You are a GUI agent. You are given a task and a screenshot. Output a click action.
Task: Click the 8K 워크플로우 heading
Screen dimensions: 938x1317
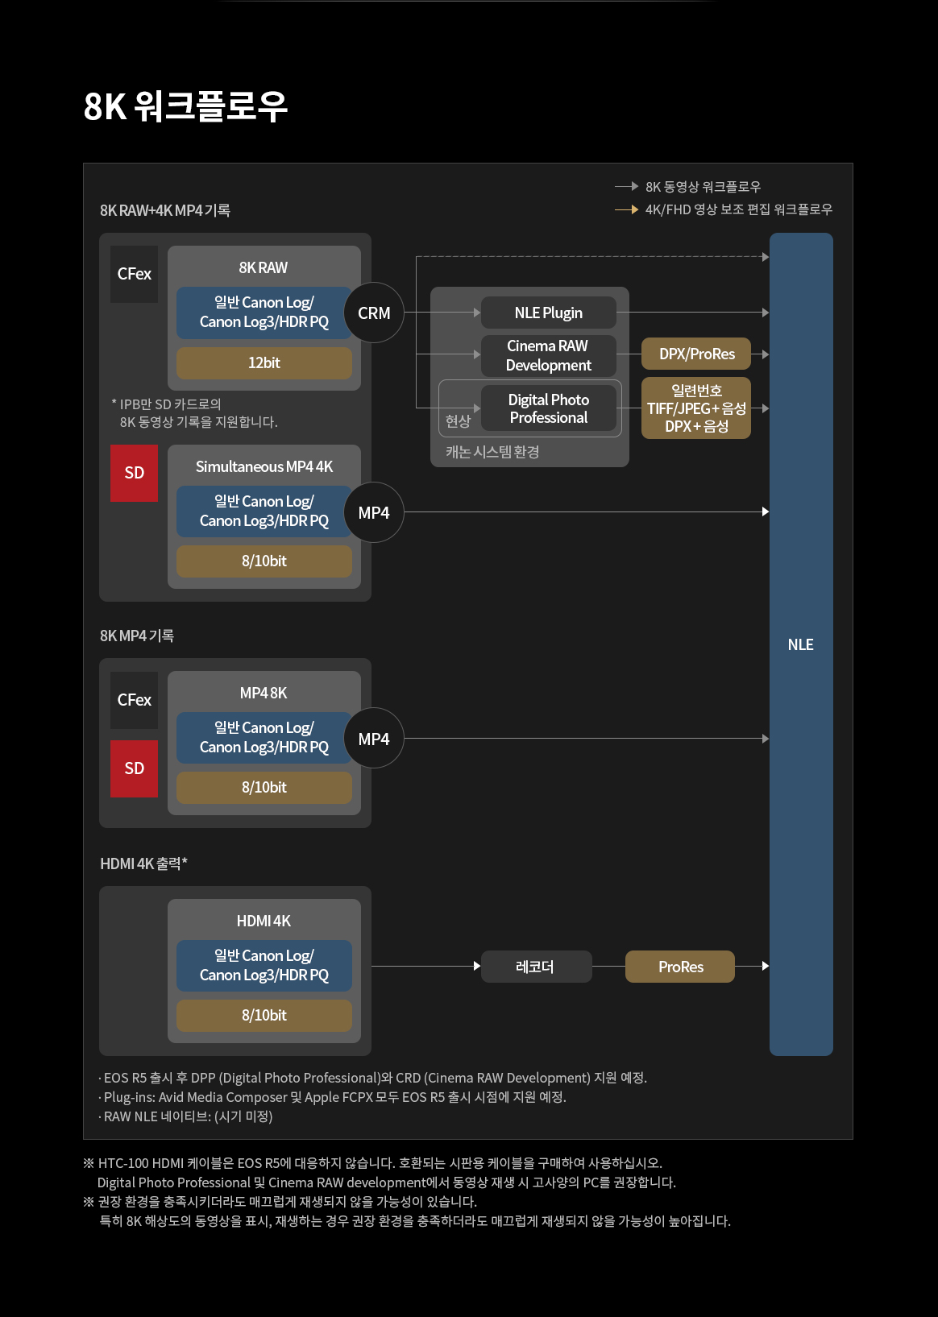click(x=185, y=106)
